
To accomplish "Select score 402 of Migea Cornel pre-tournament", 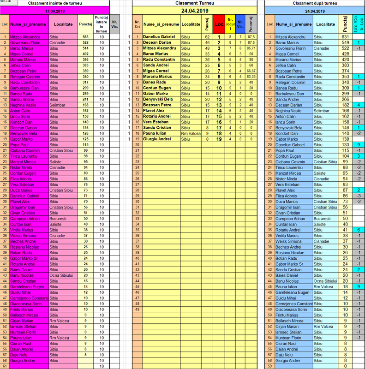I will (85, 54).
